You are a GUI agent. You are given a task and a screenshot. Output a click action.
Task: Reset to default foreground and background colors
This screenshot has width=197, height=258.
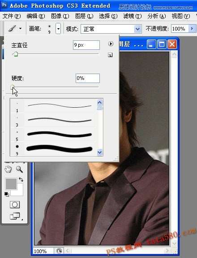(7, 194)
